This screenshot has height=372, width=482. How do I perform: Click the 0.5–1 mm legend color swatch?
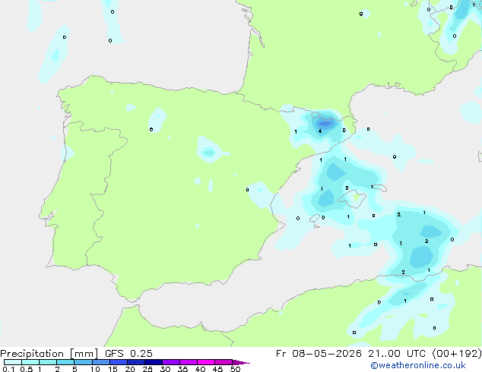pos(30,362)
